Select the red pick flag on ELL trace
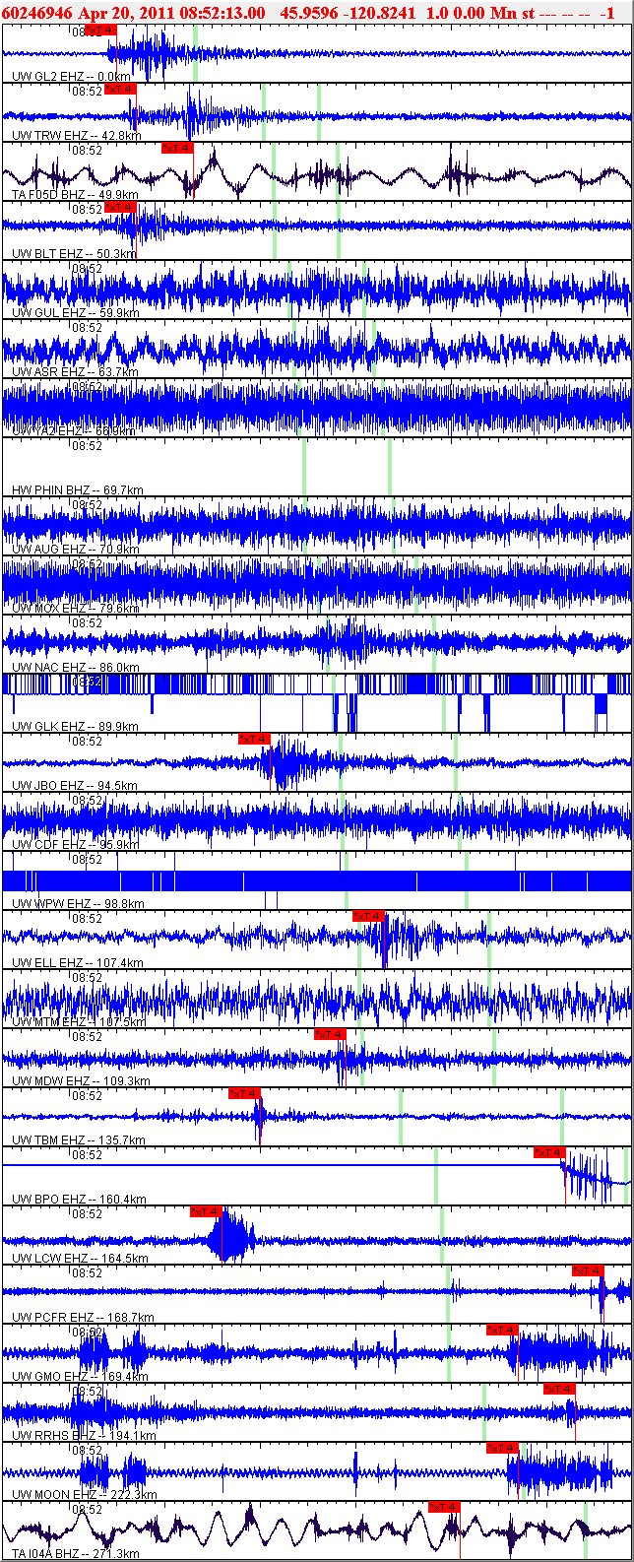 [368, 916]
